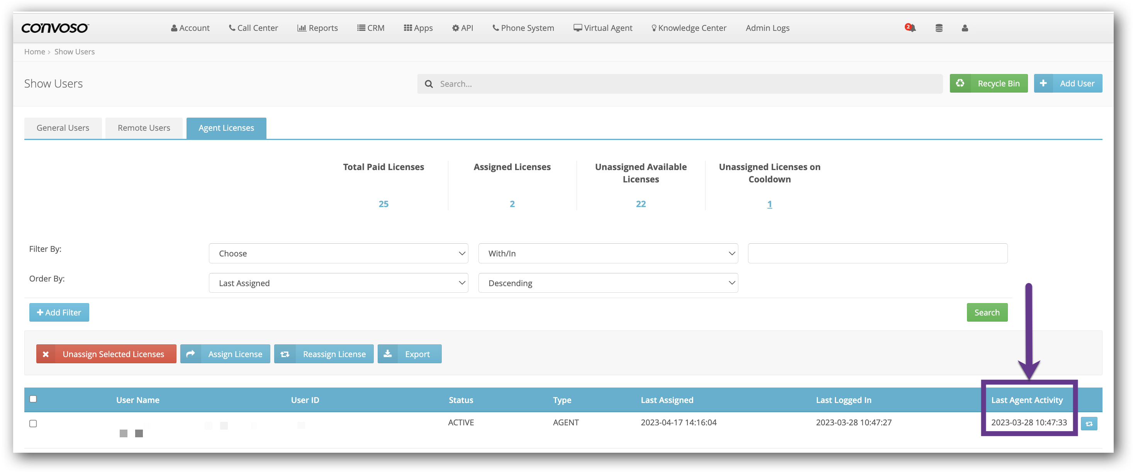Click the user profile icon

click(965, 28)
